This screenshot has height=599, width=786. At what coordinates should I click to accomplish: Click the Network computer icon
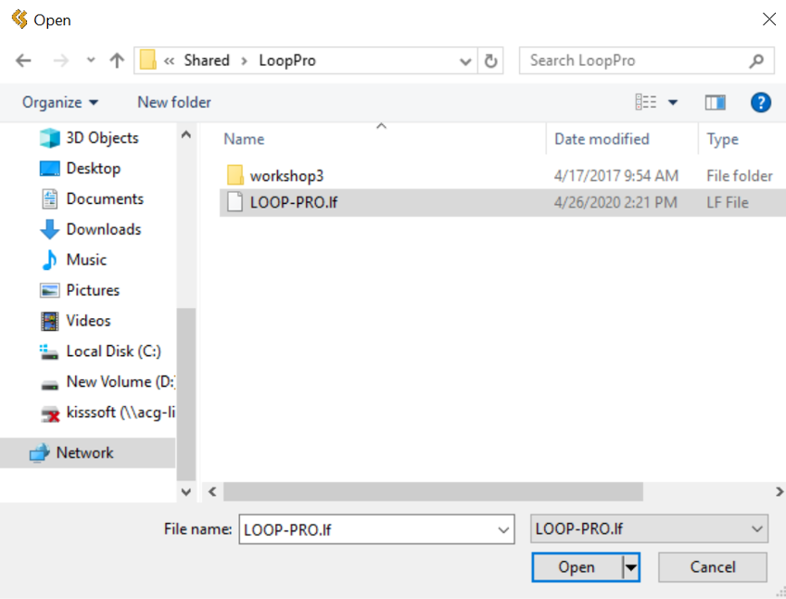click(39, 453)
